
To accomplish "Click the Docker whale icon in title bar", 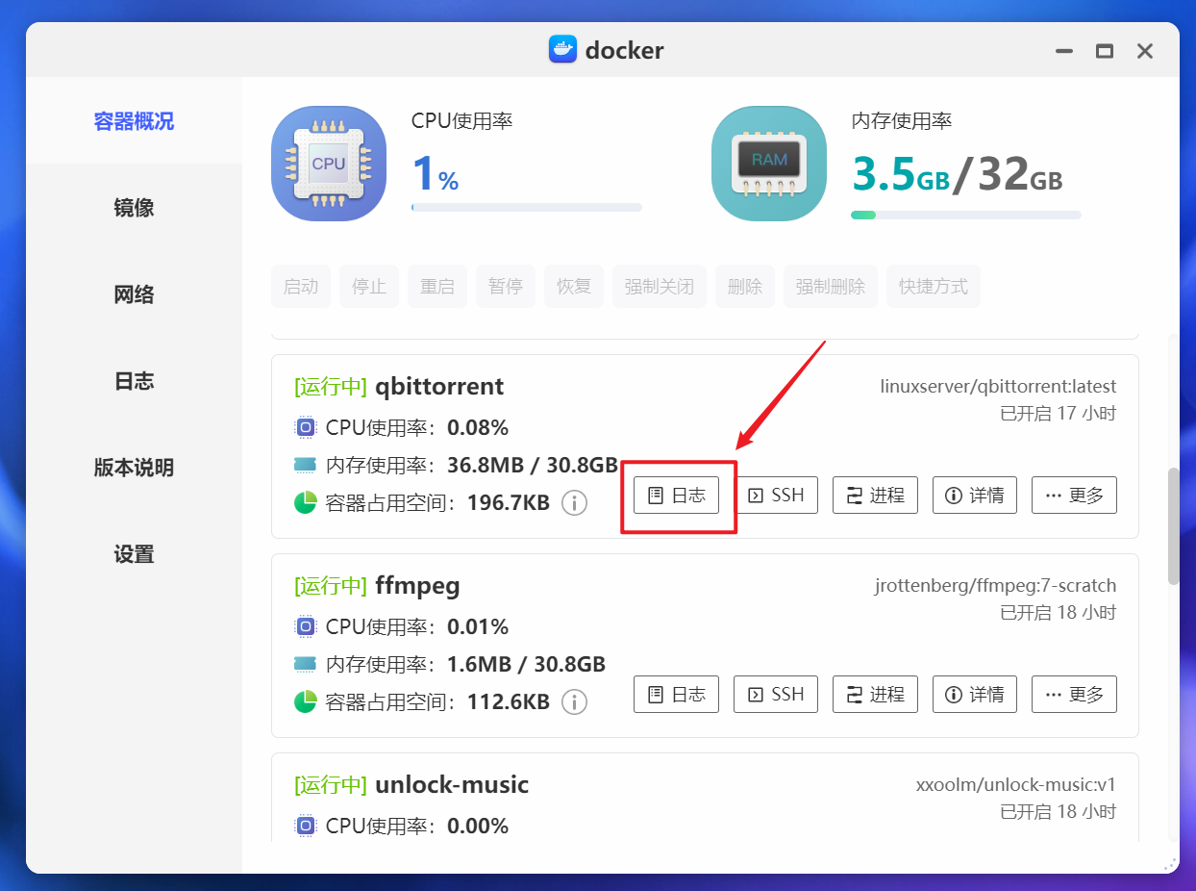I will (562, 50).
